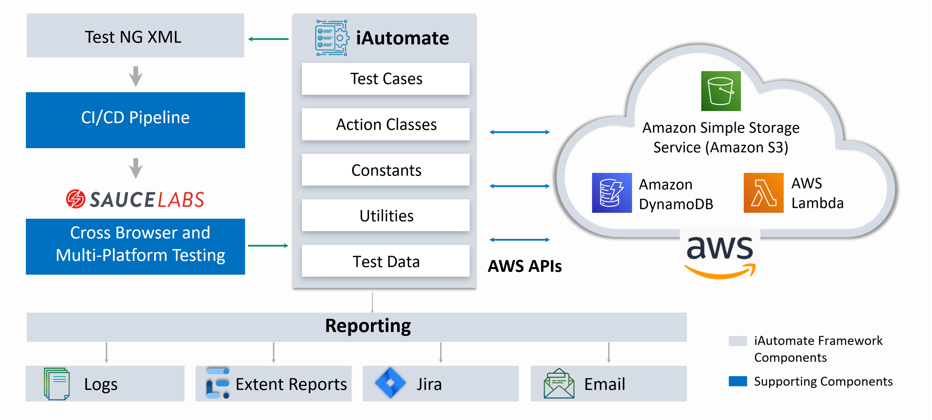This screenshot has height=420, width=932.
Task: Click the iAutomate Framework gray legend swatch
Action: tap(737, 341)
